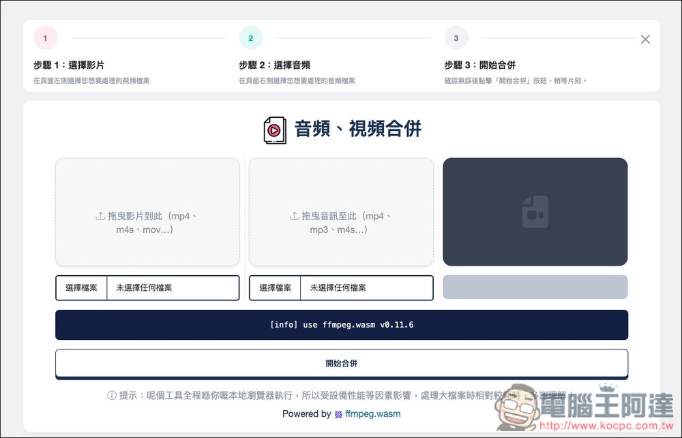The width and height of the screenshot is (682, 438).
Task: Dismiss the steps banner with the X
Action: click(645, 39)
